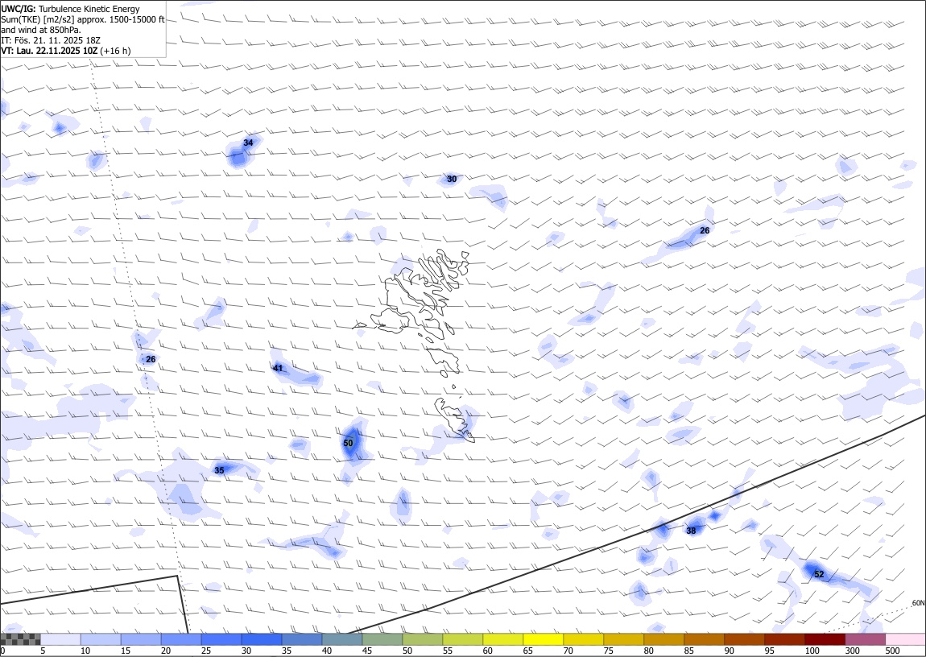926x657 pixels.
Task: Select the 80–85 orange-brown legend segment
Action: tap(663, 639)
